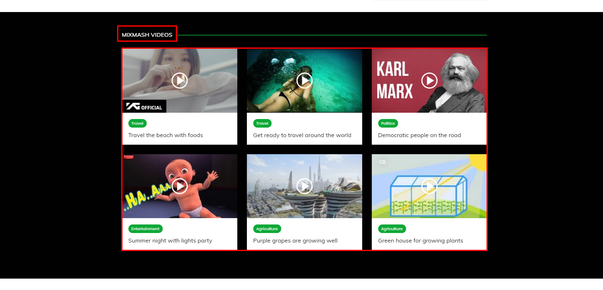Play the futuristic city video
Viewport: 603px width, 290px height.
click(x=304, y=186)
